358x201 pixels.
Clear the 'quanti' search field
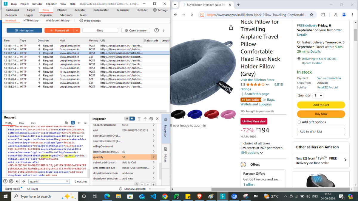(67, 181)
